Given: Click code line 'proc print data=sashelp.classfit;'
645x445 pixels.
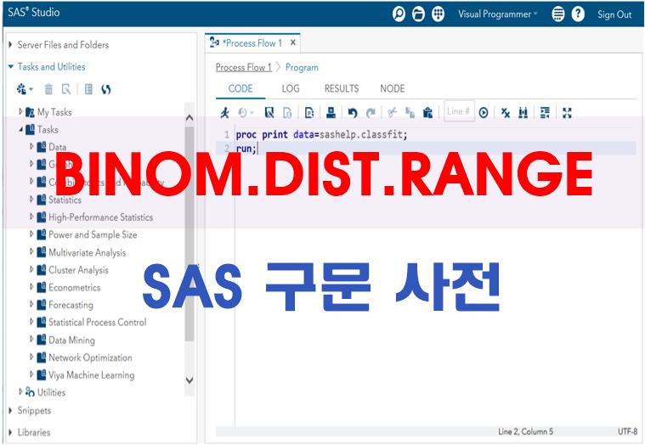Looking at the screenshot, I should click(x=321, y=135).
